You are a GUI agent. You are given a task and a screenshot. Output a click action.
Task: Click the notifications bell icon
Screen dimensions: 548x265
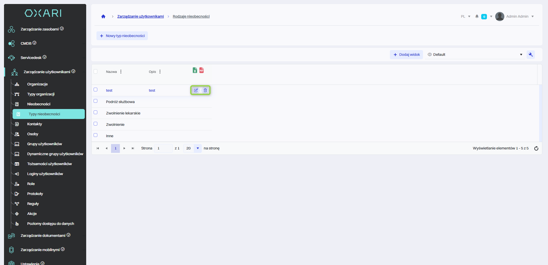tap(477, 17)
